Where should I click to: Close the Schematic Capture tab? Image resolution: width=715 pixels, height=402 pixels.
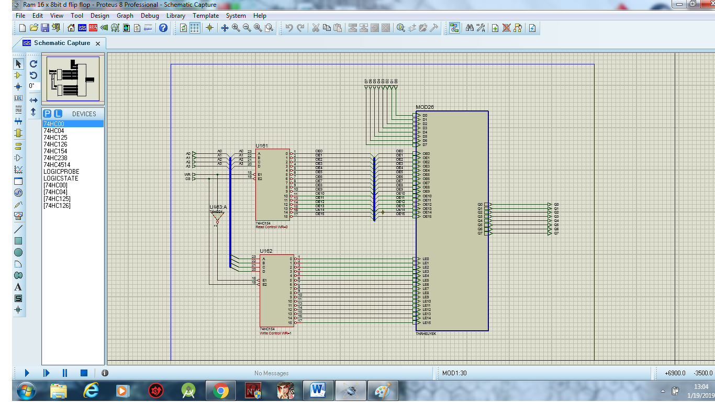pyautogui.click(x=98, y=43)
